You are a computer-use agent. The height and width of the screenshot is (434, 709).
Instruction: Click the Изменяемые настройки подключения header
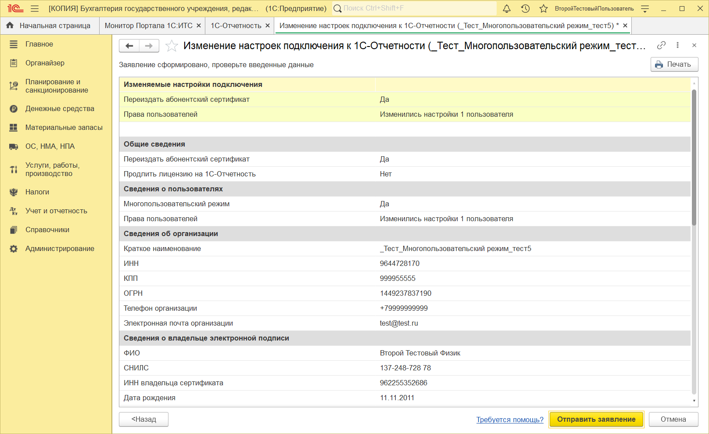point(405,85)
